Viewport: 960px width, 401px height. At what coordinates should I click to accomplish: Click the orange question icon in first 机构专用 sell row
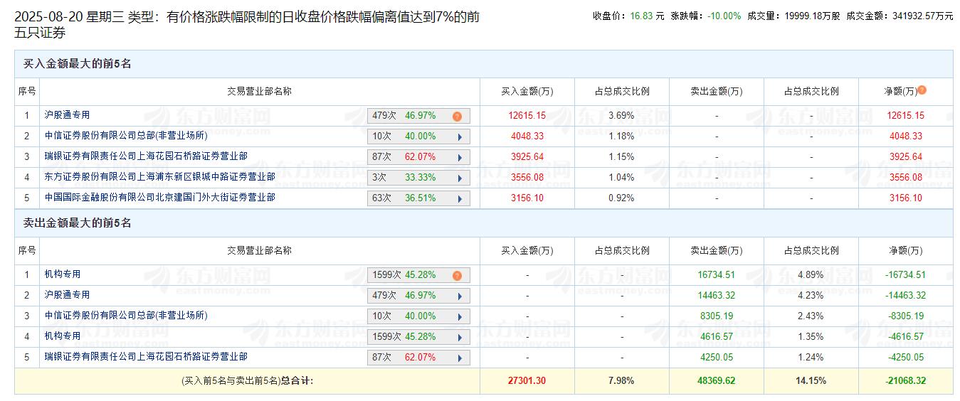(457, 275)
